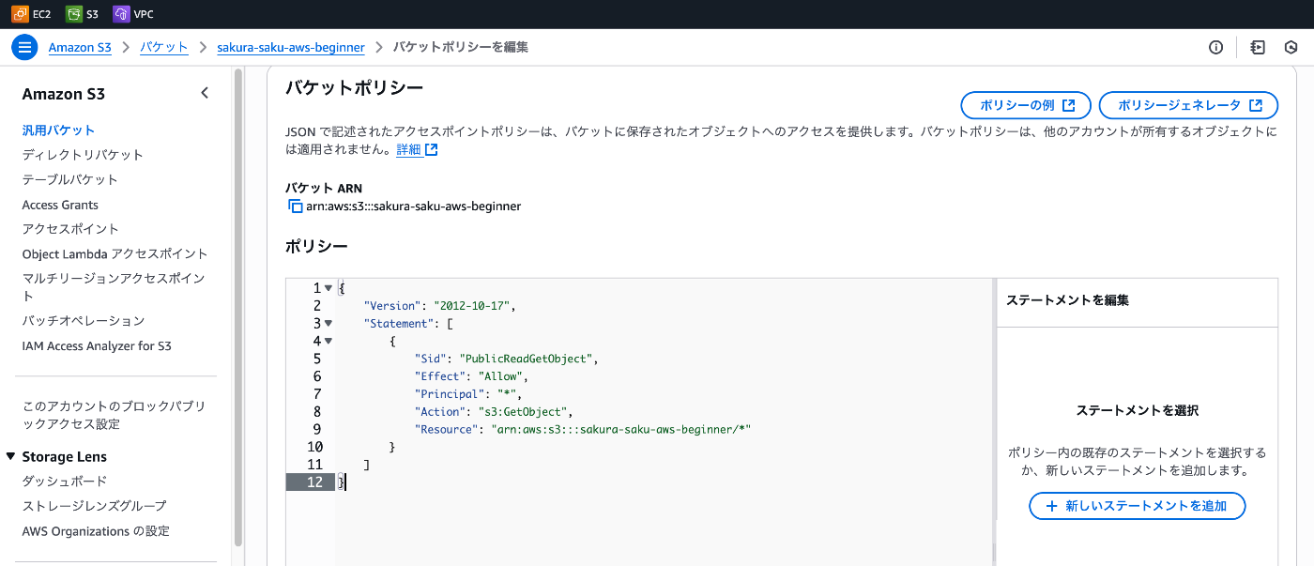This screenshot has height=566, width=1314.
Task: Click the Resource ARN line
Action: [583, 429]
